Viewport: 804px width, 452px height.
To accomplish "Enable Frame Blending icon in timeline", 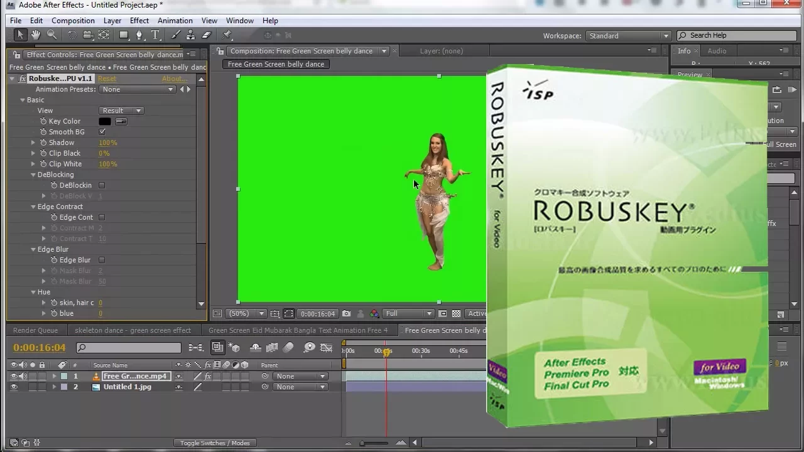I will point(272,347).
